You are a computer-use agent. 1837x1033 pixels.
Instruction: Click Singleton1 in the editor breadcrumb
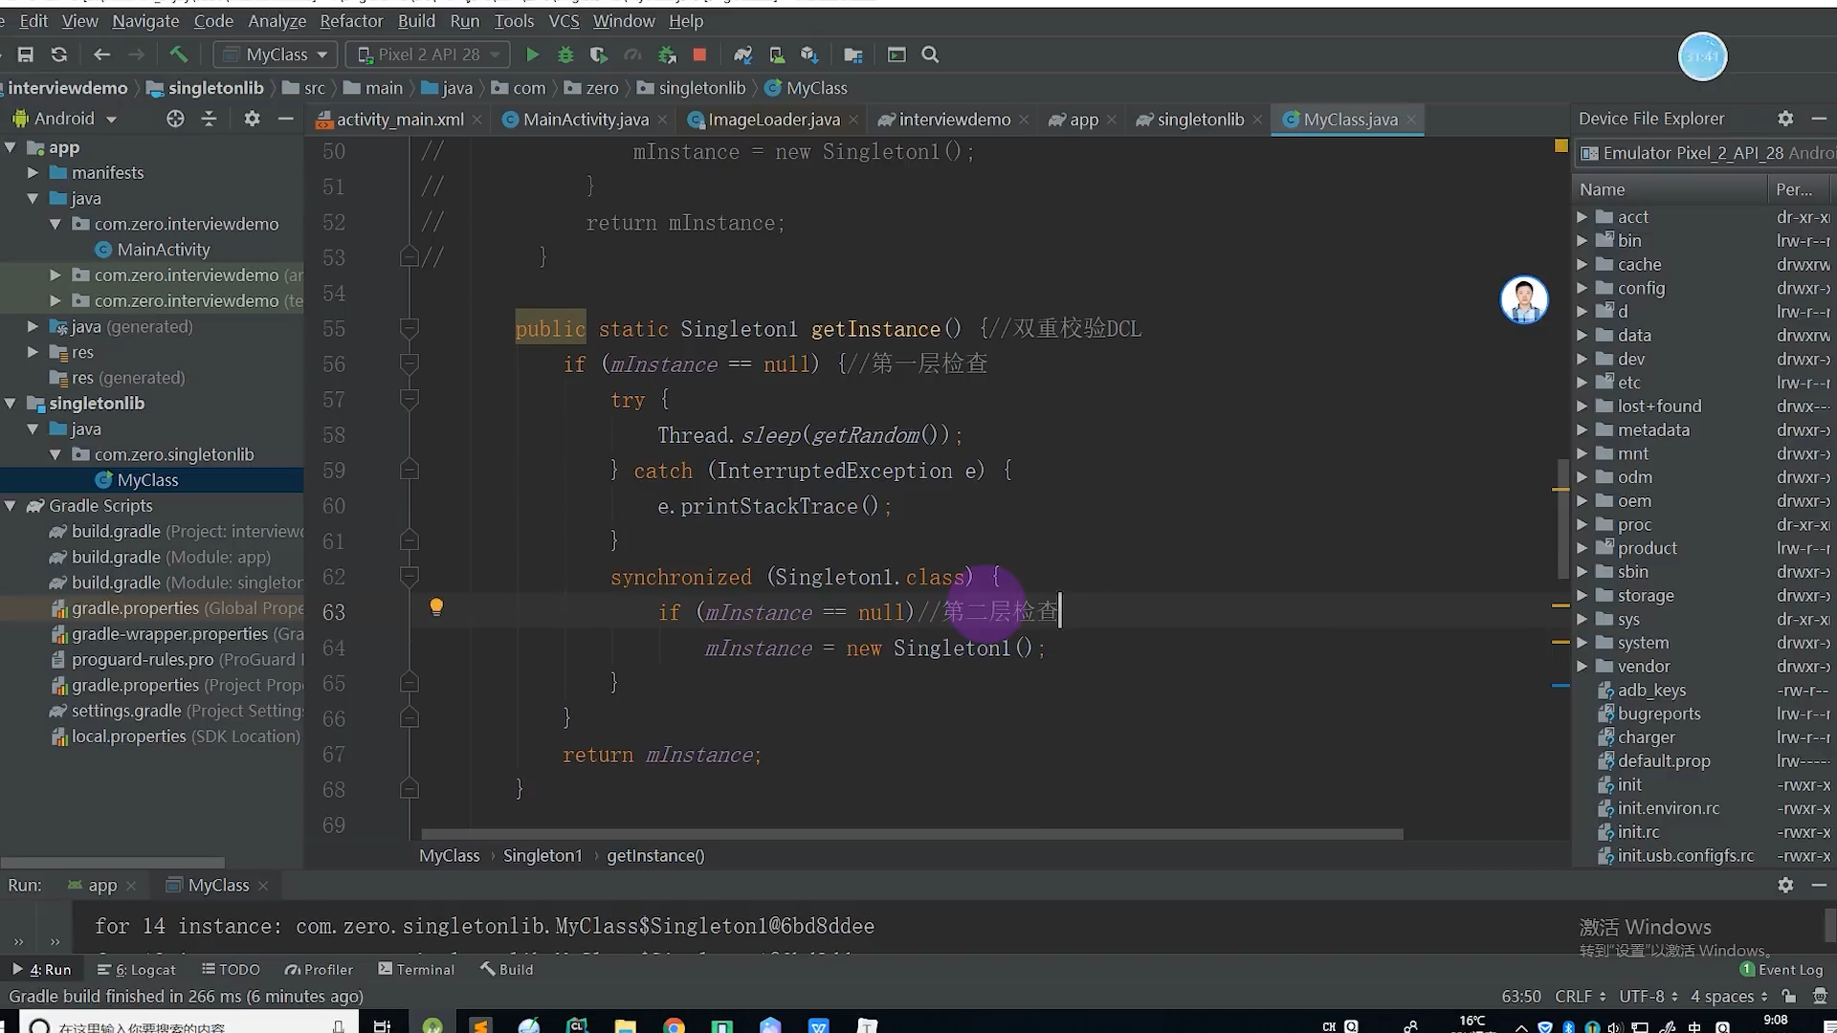542,855
